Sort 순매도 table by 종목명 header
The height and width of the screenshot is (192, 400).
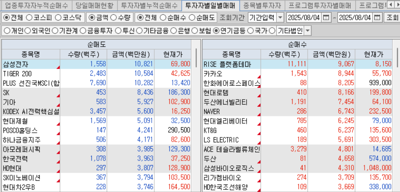click(x=31, y=54)
